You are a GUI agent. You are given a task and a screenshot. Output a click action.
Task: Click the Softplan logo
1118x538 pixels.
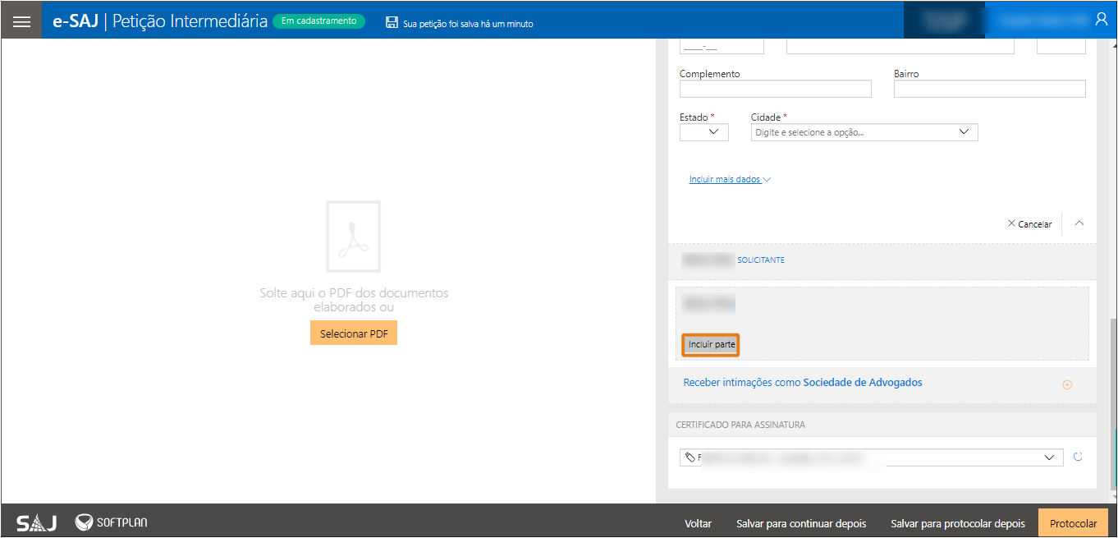[112, 522]
